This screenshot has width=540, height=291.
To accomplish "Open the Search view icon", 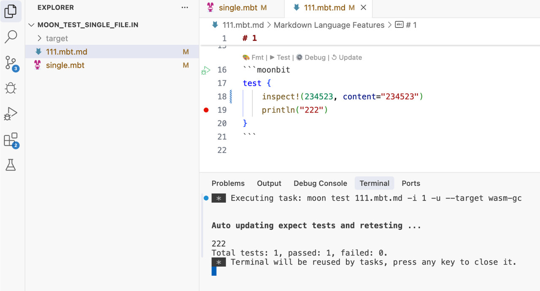I will click(11, 37).
